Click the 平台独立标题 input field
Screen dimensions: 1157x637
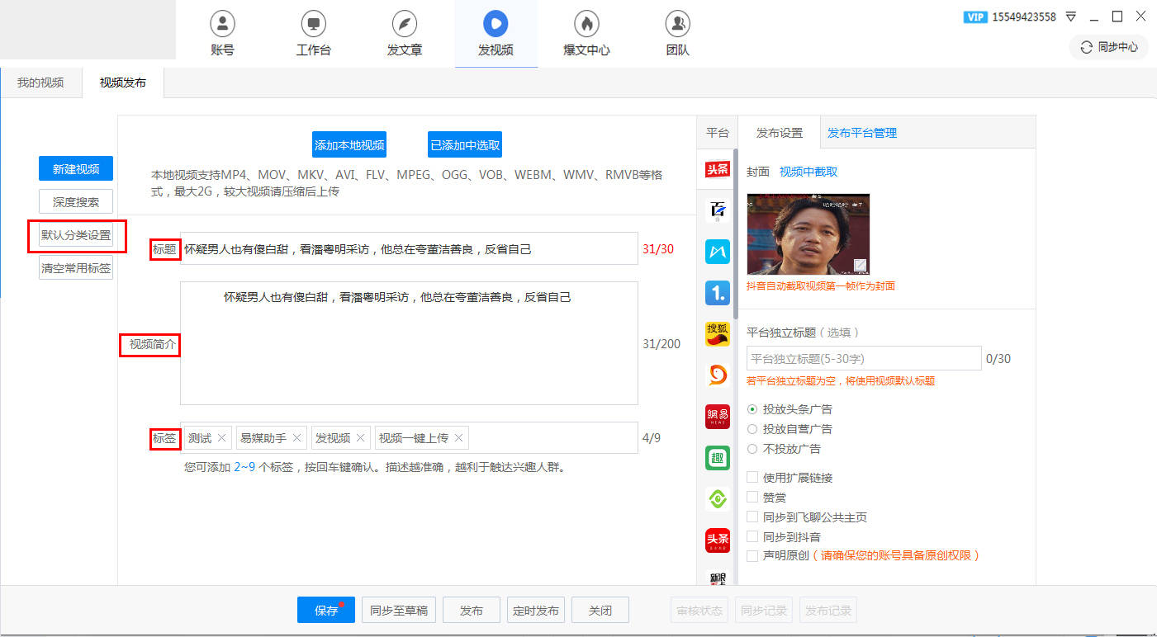tap(863, 358)
